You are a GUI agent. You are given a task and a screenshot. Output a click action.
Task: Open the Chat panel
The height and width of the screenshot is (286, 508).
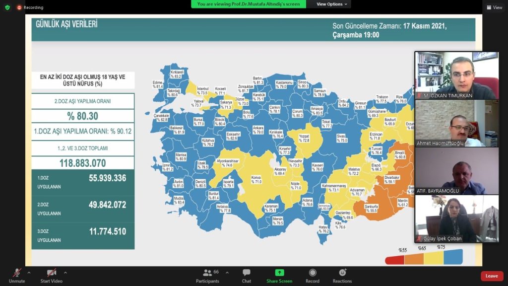pyautogui.click(x=246, y=276)
